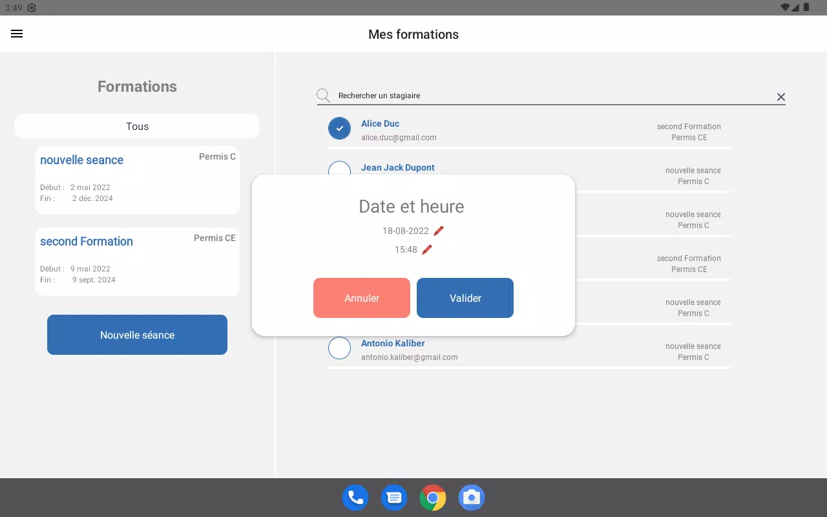This screenshot has height=517, width=827.
Task: Open the settings gear in the status bar
Action: pyautogui.click(x=32, y=8)
